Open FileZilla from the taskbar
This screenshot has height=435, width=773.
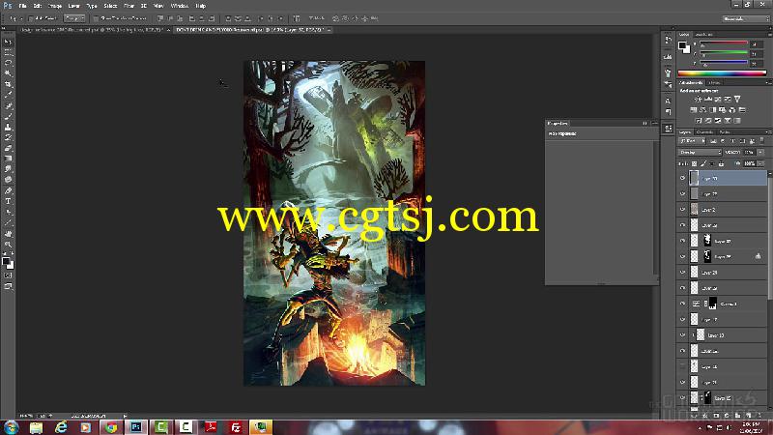[236, 427]
